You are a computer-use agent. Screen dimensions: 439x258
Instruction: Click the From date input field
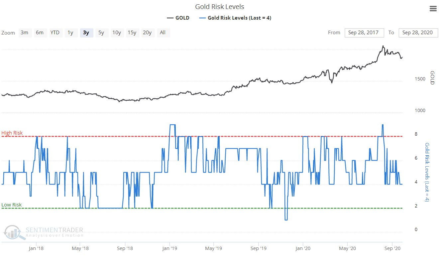(364, 33)
